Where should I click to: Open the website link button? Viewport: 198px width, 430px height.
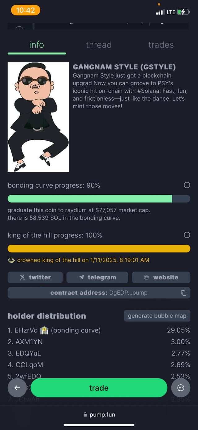coord(161,277)
